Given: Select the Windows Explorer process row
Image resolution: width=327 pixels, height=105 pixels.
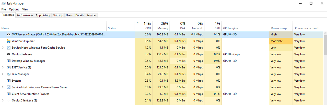Looking at the screenshot, I should (161, 41).
